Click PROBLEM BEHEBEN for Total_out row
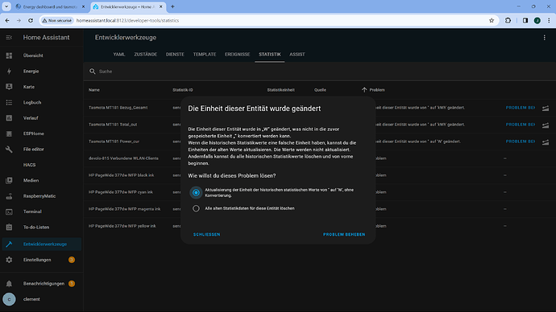The width and height of the screenshot is (556, 312). pos(521,125)
